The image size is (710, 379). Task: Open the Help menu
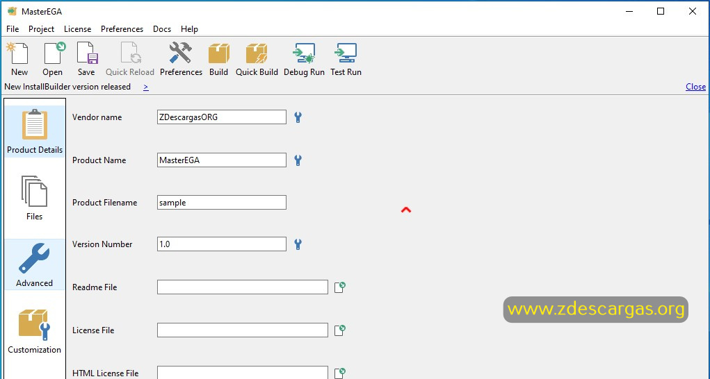pyautogui.click(x=189, y=29)
